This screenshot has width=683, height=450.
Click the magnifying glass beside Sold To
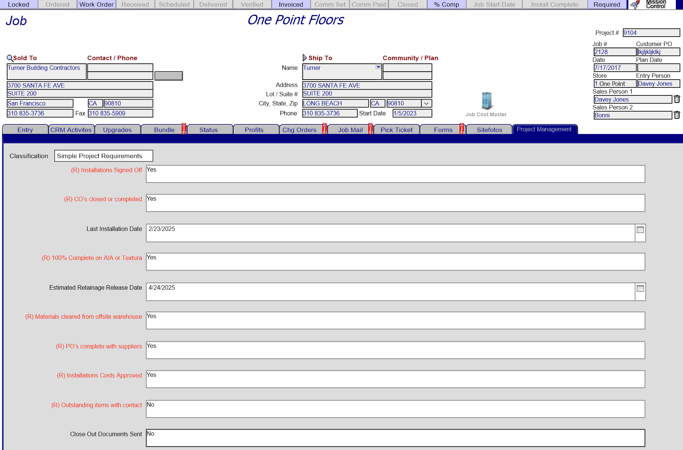pos(9,57)
